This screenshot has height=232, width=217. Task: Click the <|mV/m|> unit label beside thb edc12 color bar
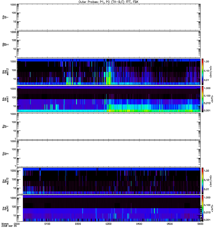pos(211,72)
